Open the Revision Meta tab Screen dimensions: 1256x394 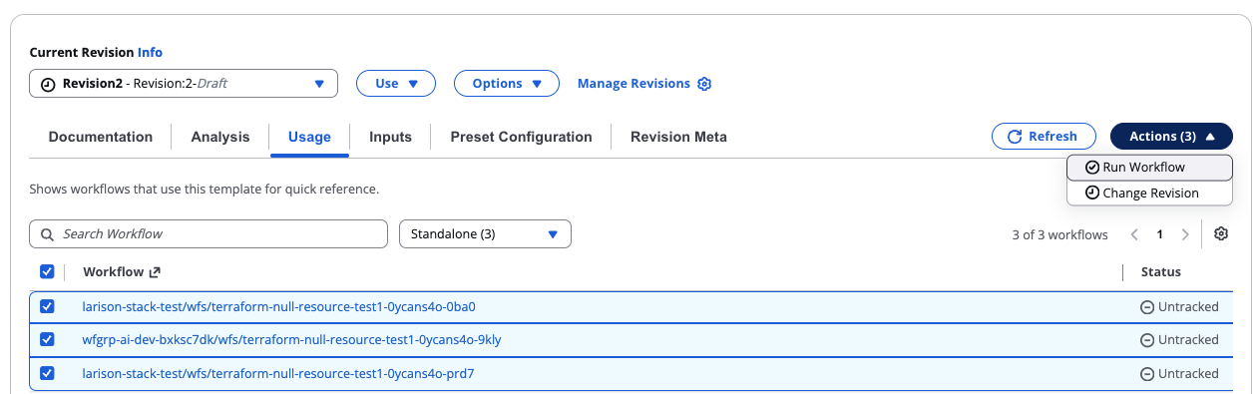click(678, 137)
